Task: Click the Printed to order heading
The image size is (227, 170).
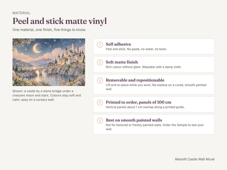Action: coord(138,102)
